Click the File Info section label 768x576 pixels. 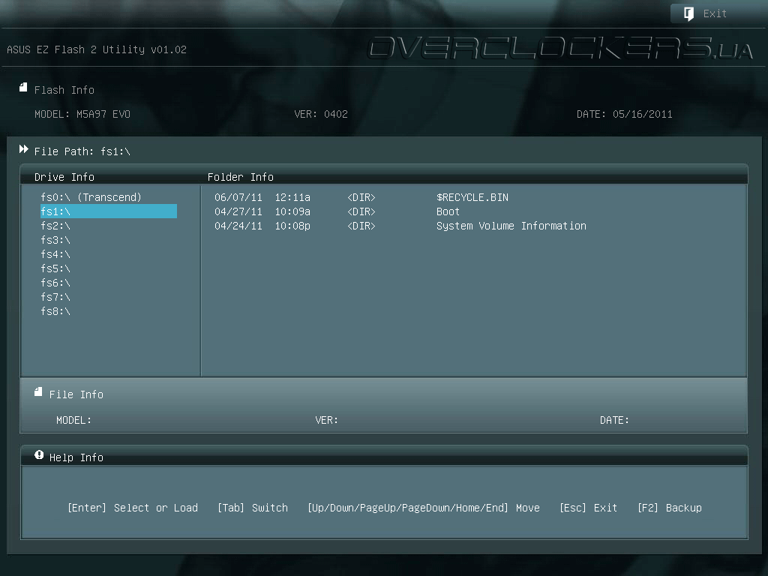coord(76,394)
